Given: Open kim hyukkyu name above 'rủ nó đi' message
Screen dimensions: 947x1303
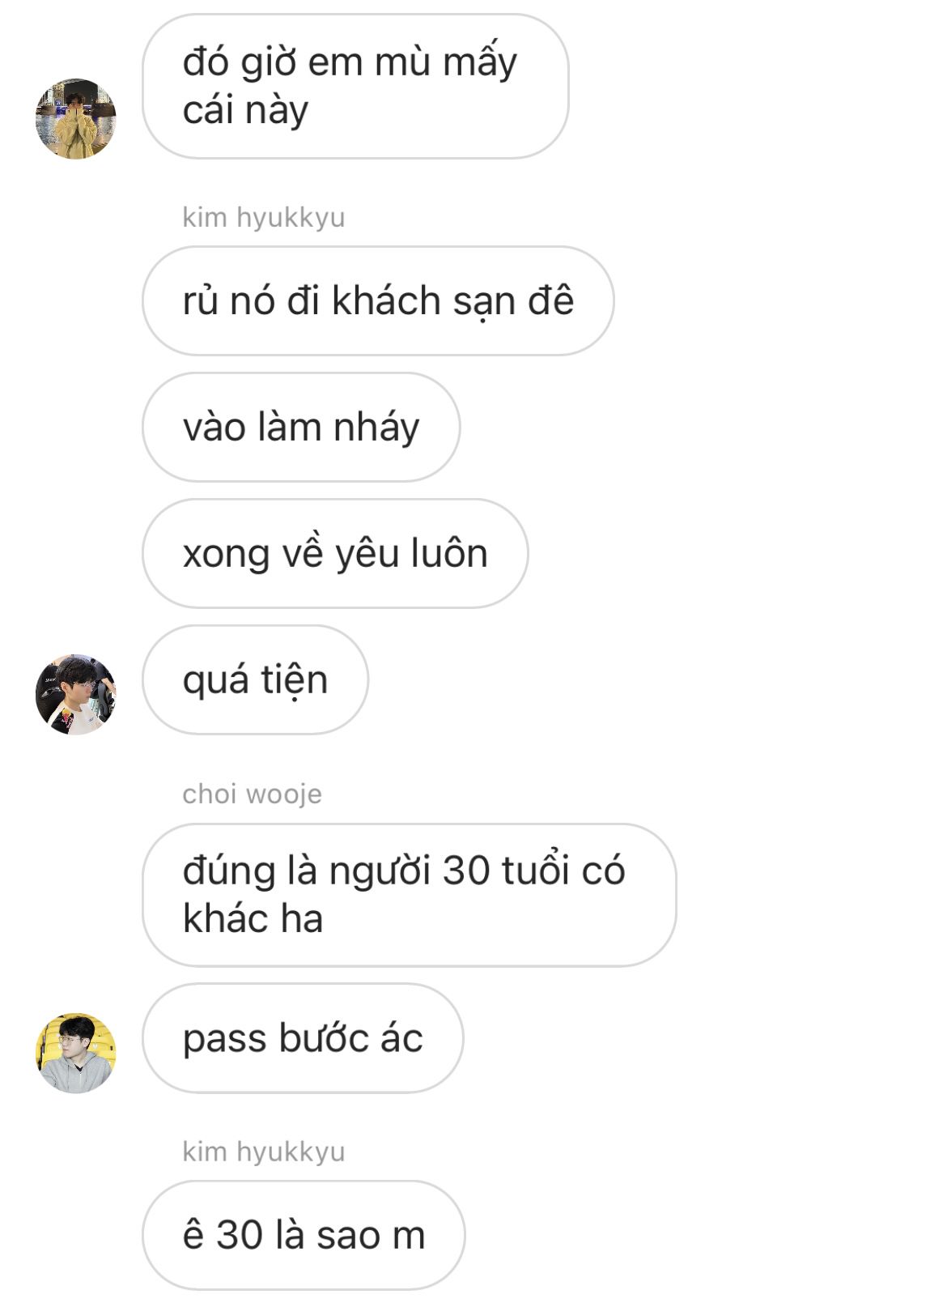Looking at the screenshot, I should tap(264, 217).
